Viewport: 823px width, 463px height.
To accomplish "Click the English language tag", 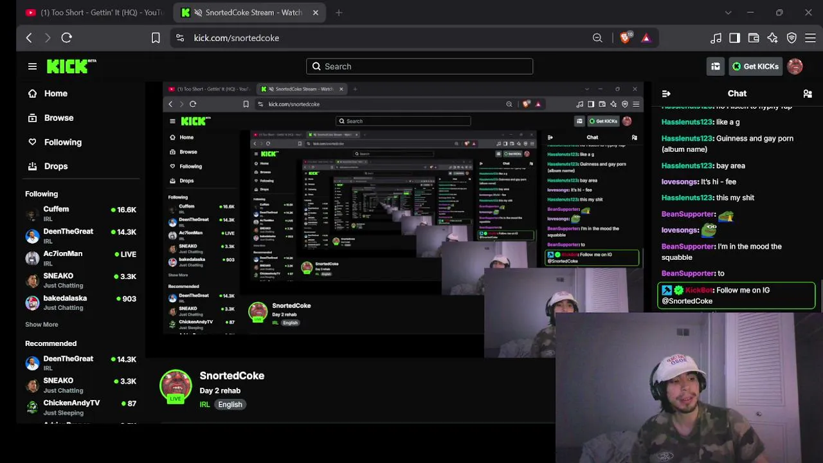I will point(230,404).
